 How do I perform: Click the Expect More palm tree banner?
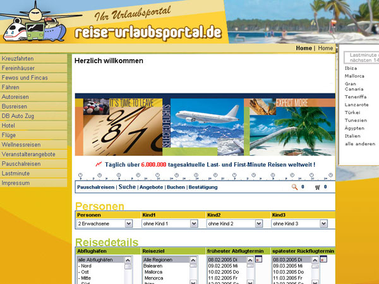point(289,122)
